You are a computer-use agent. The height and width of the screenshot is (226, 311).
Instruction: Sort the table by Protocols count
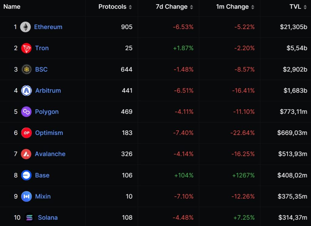click(131, 7)
